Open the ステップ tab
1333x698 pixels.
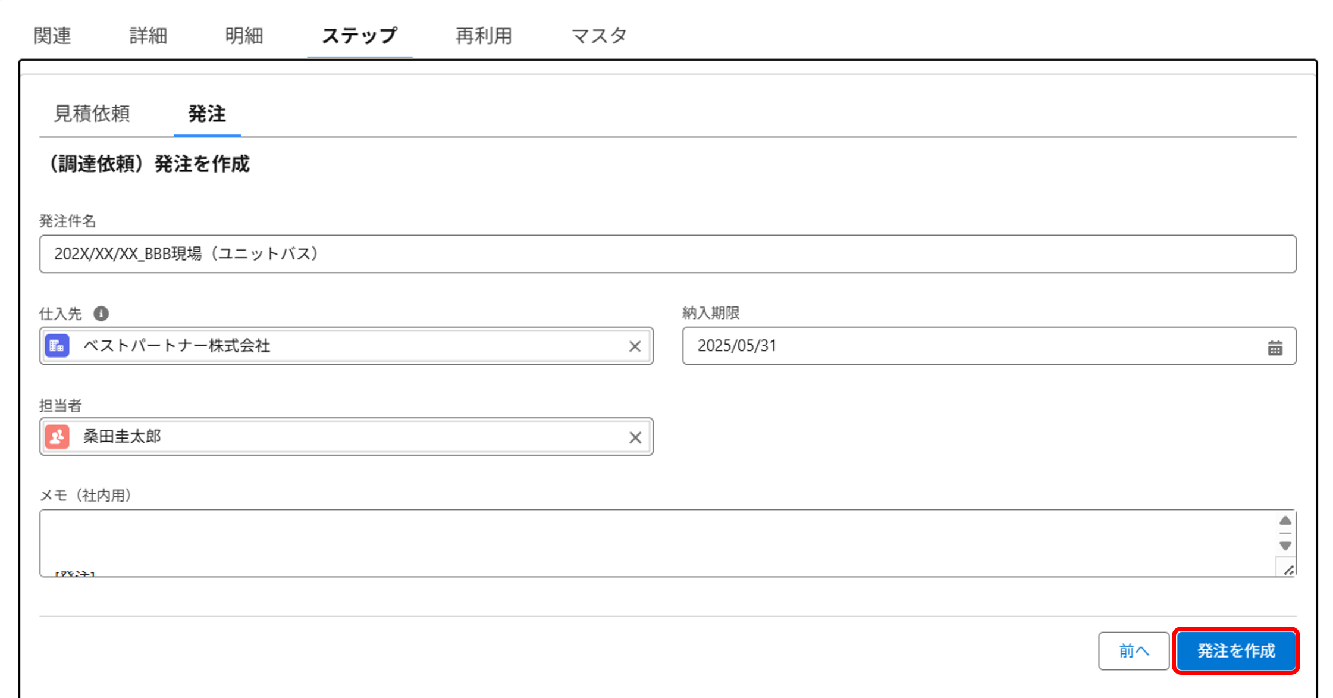click(359, 36)
